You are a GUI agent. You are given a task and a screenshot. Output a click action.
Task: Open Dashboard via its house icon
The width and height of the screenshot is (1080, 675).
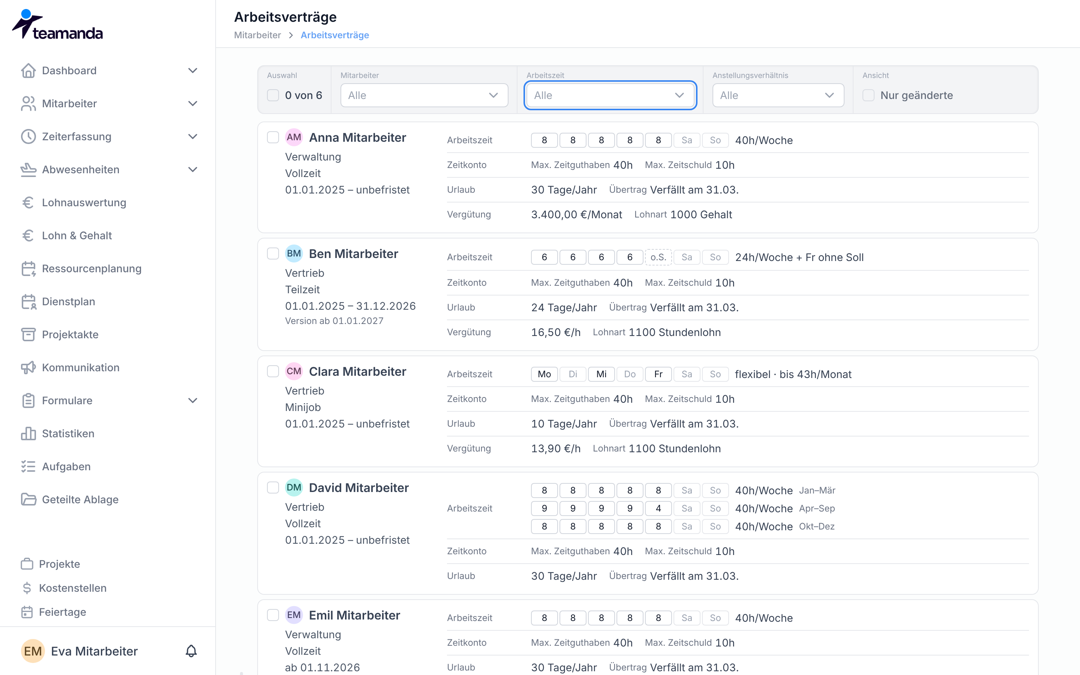click(x=28, y=70)
